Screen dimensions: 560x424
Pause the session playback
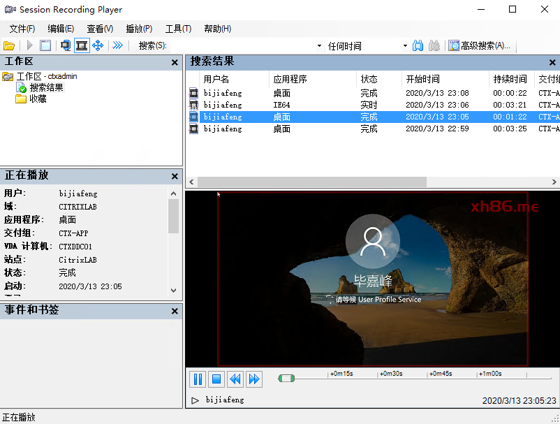click(198, 379)
